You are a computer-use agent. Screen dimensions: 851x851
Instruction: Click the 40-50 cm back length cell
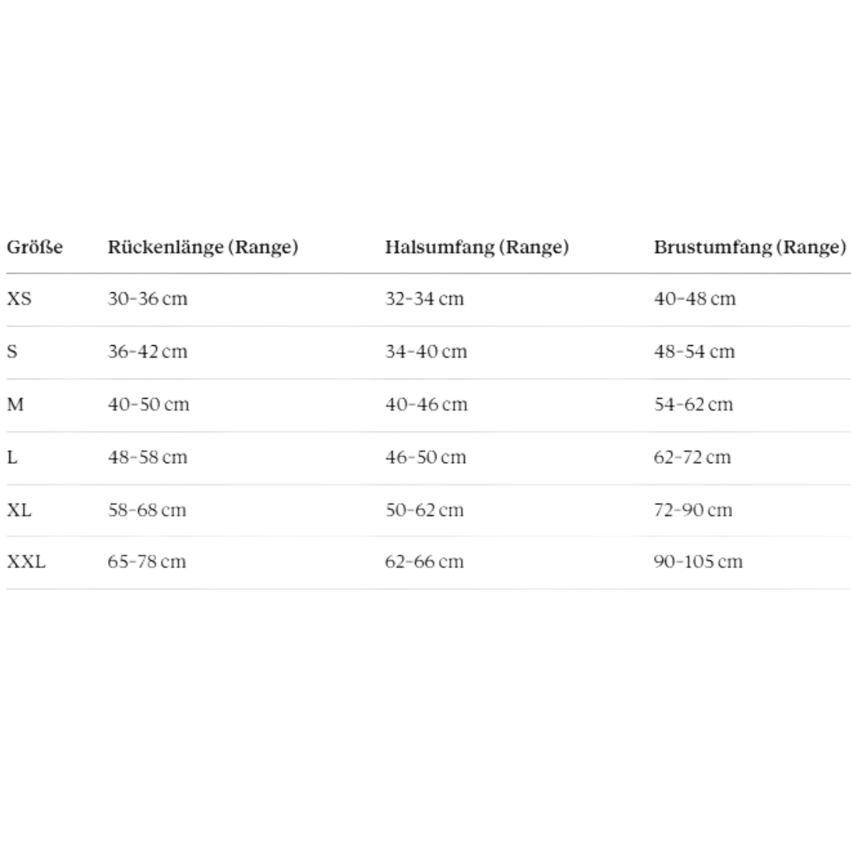click(149, 404)
